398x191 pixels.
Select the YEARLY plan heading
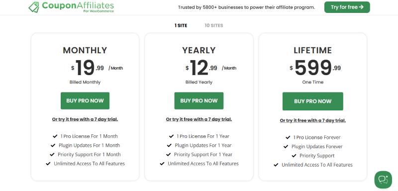tap(199, 50)
